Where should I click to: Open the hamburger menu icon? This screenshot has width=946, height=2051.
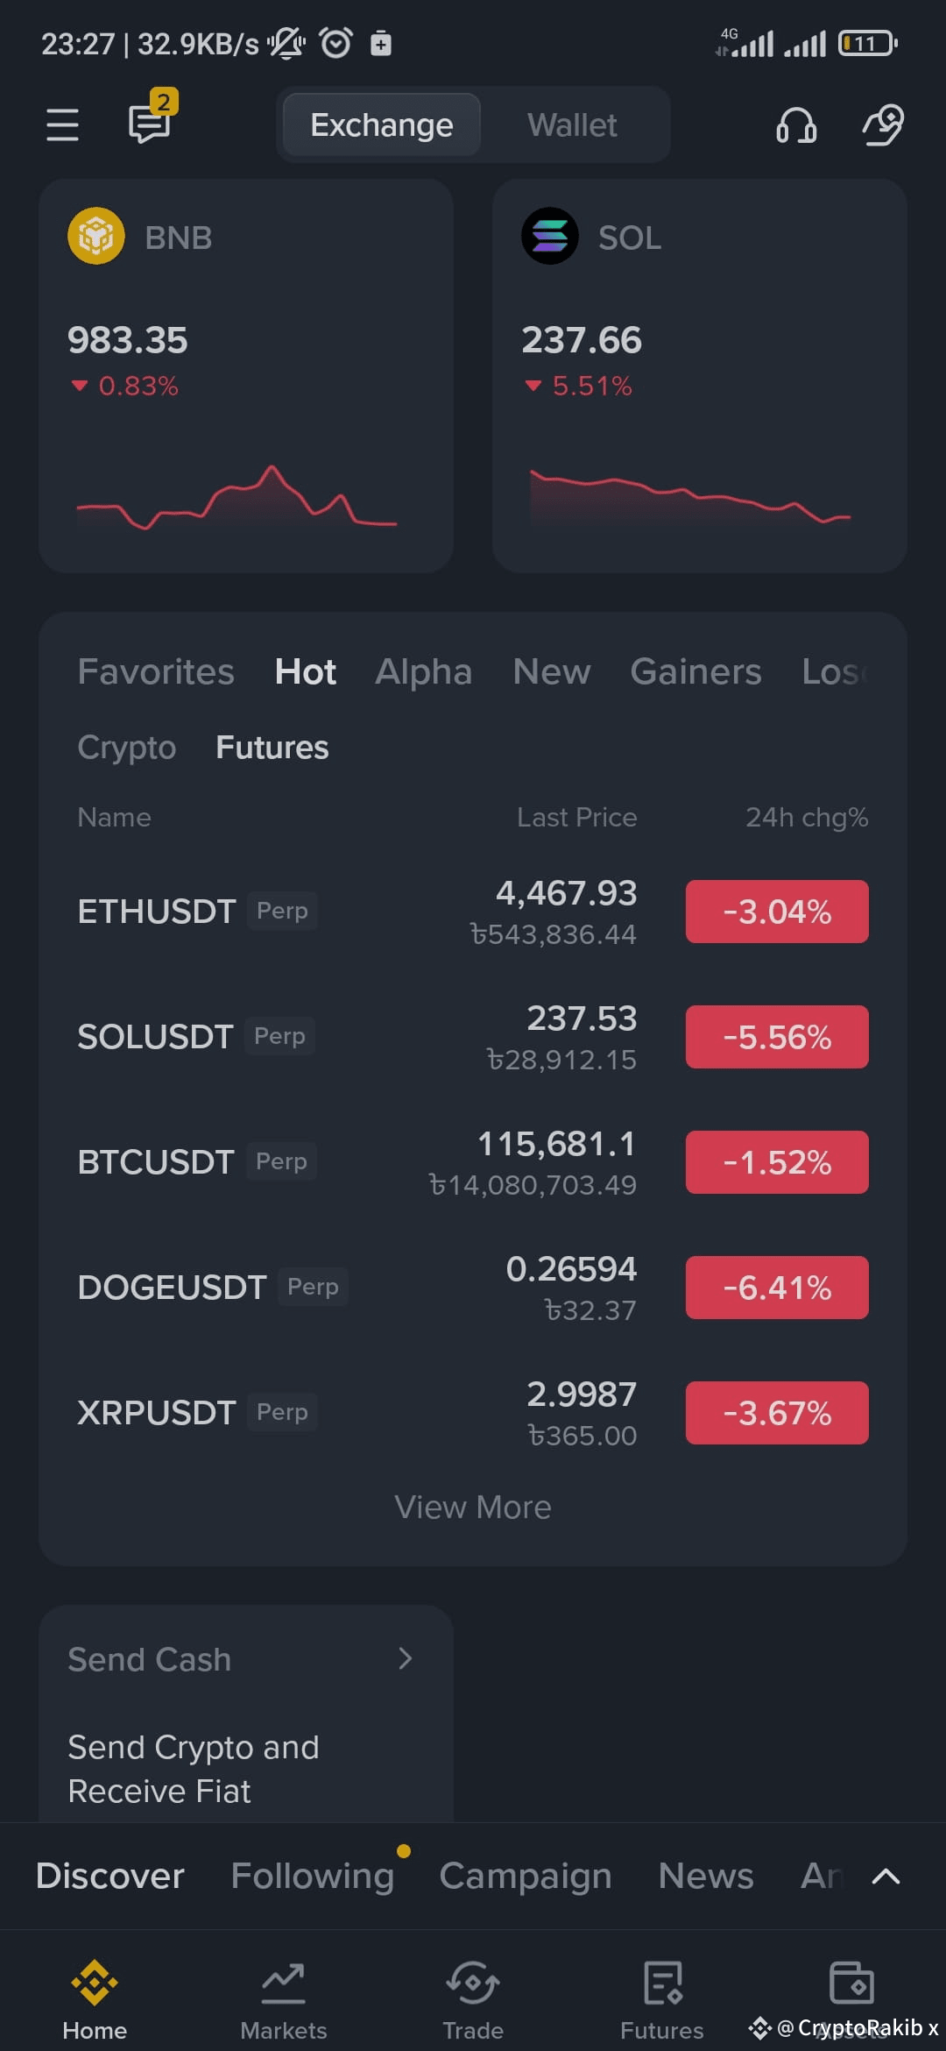(62, 124)
